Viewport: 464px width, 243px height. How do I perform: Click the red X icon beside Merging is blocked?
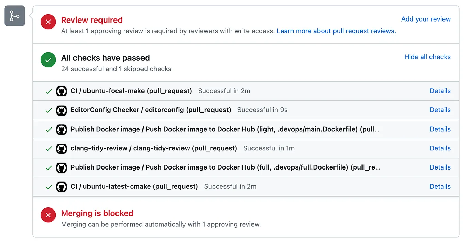pyautogui.click(x=48, y=215)
